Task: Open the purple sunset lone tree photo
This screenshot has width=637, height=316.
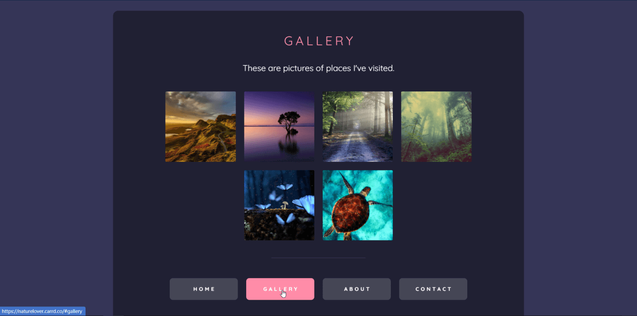Action: 279,126
